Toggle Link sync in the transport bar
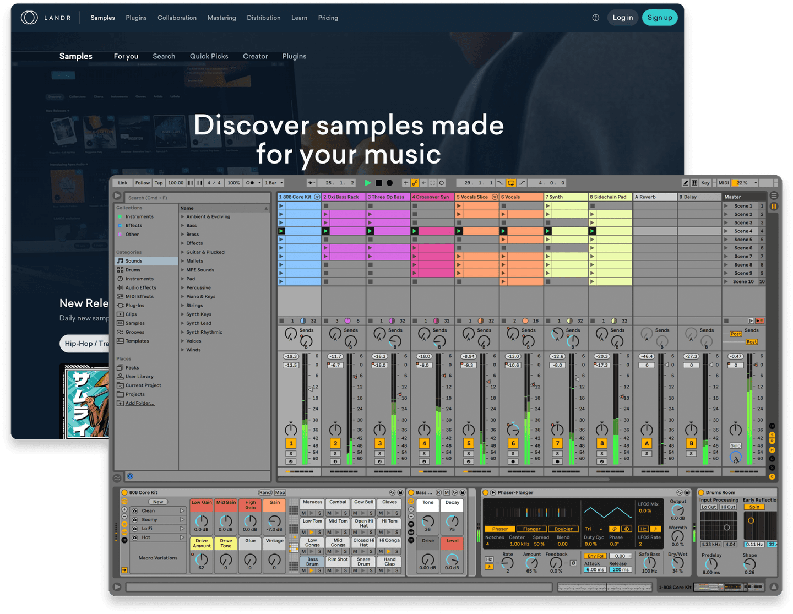 122,182
